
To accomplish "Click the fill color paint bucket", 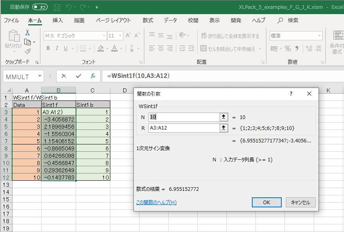I will 101,48.
